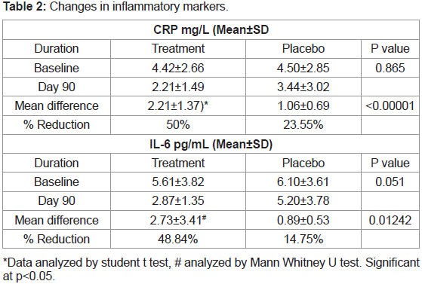Select the 50% reduction cell

pos(178,124)
